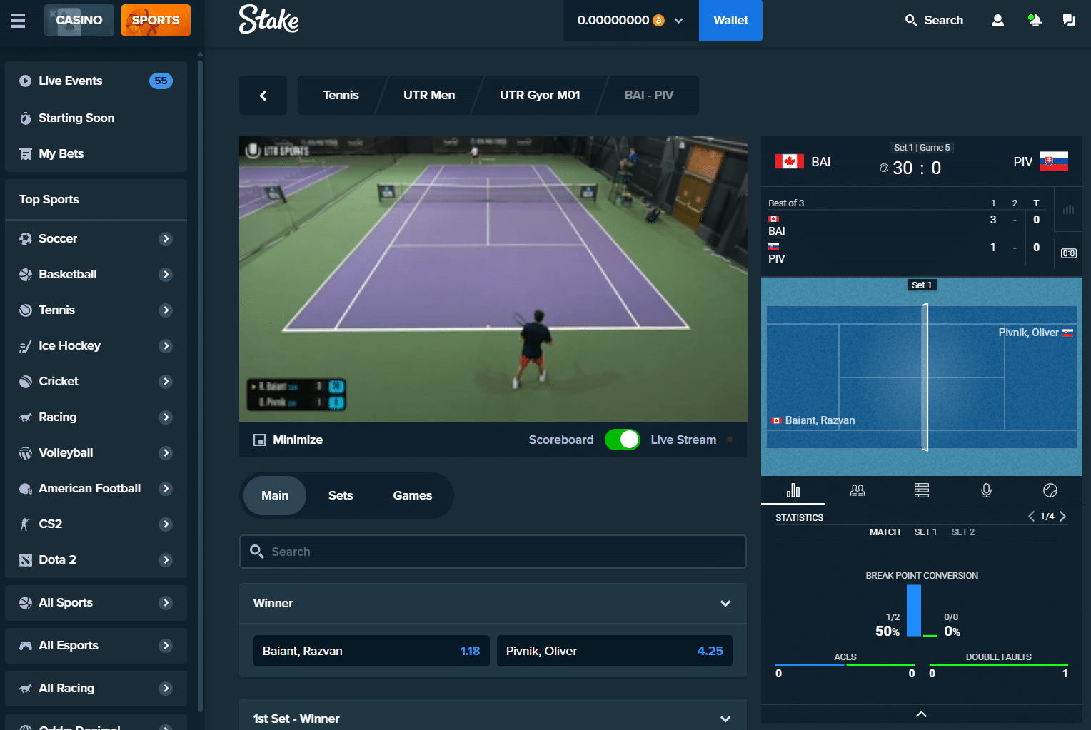Collapse the Winner market
This screenshot has height=730, width=1091.
pos(725,604)
